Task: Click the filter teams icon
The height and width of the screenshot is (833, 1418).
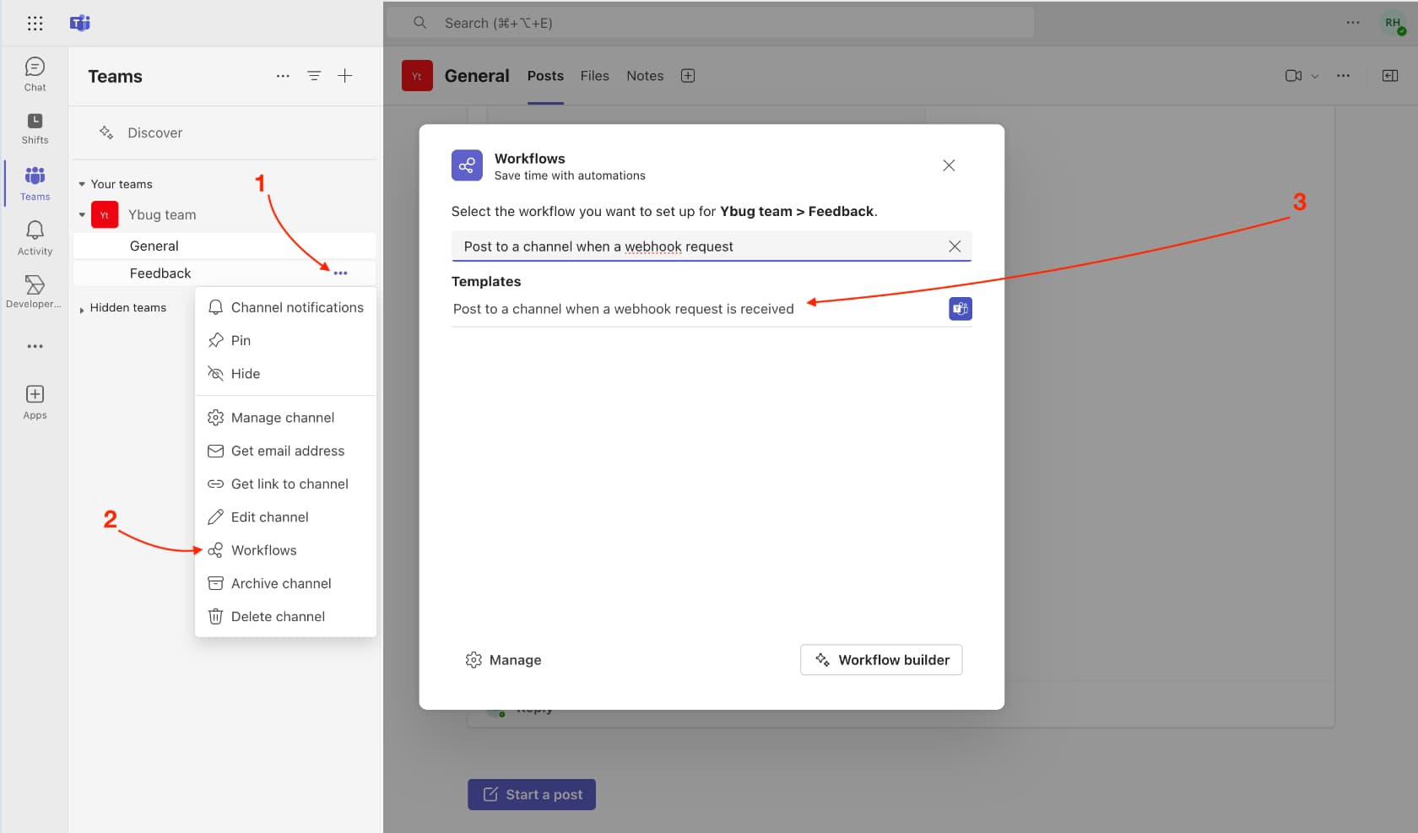Action: click(x=314, y=76)
